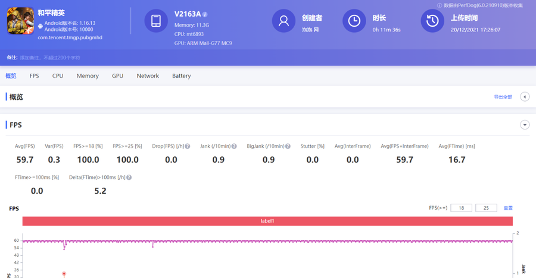Click the phone device icon
The height and width of the screenshot is (278, 536).
click(x=156, y=21)
